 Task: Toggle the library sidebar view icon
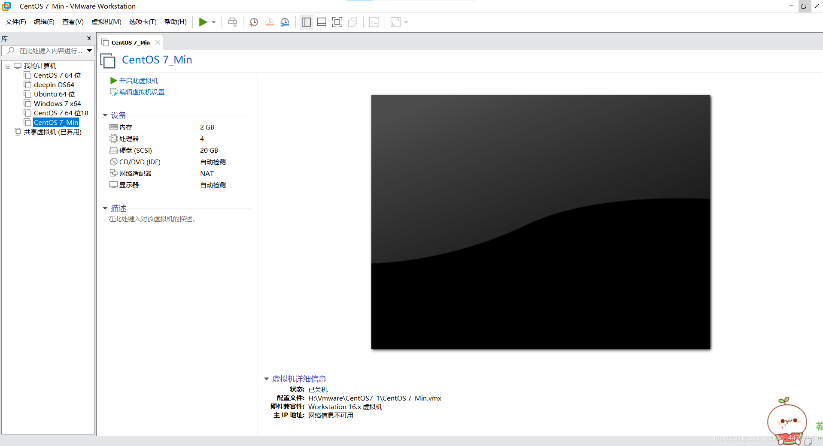(x=306, y=22)
